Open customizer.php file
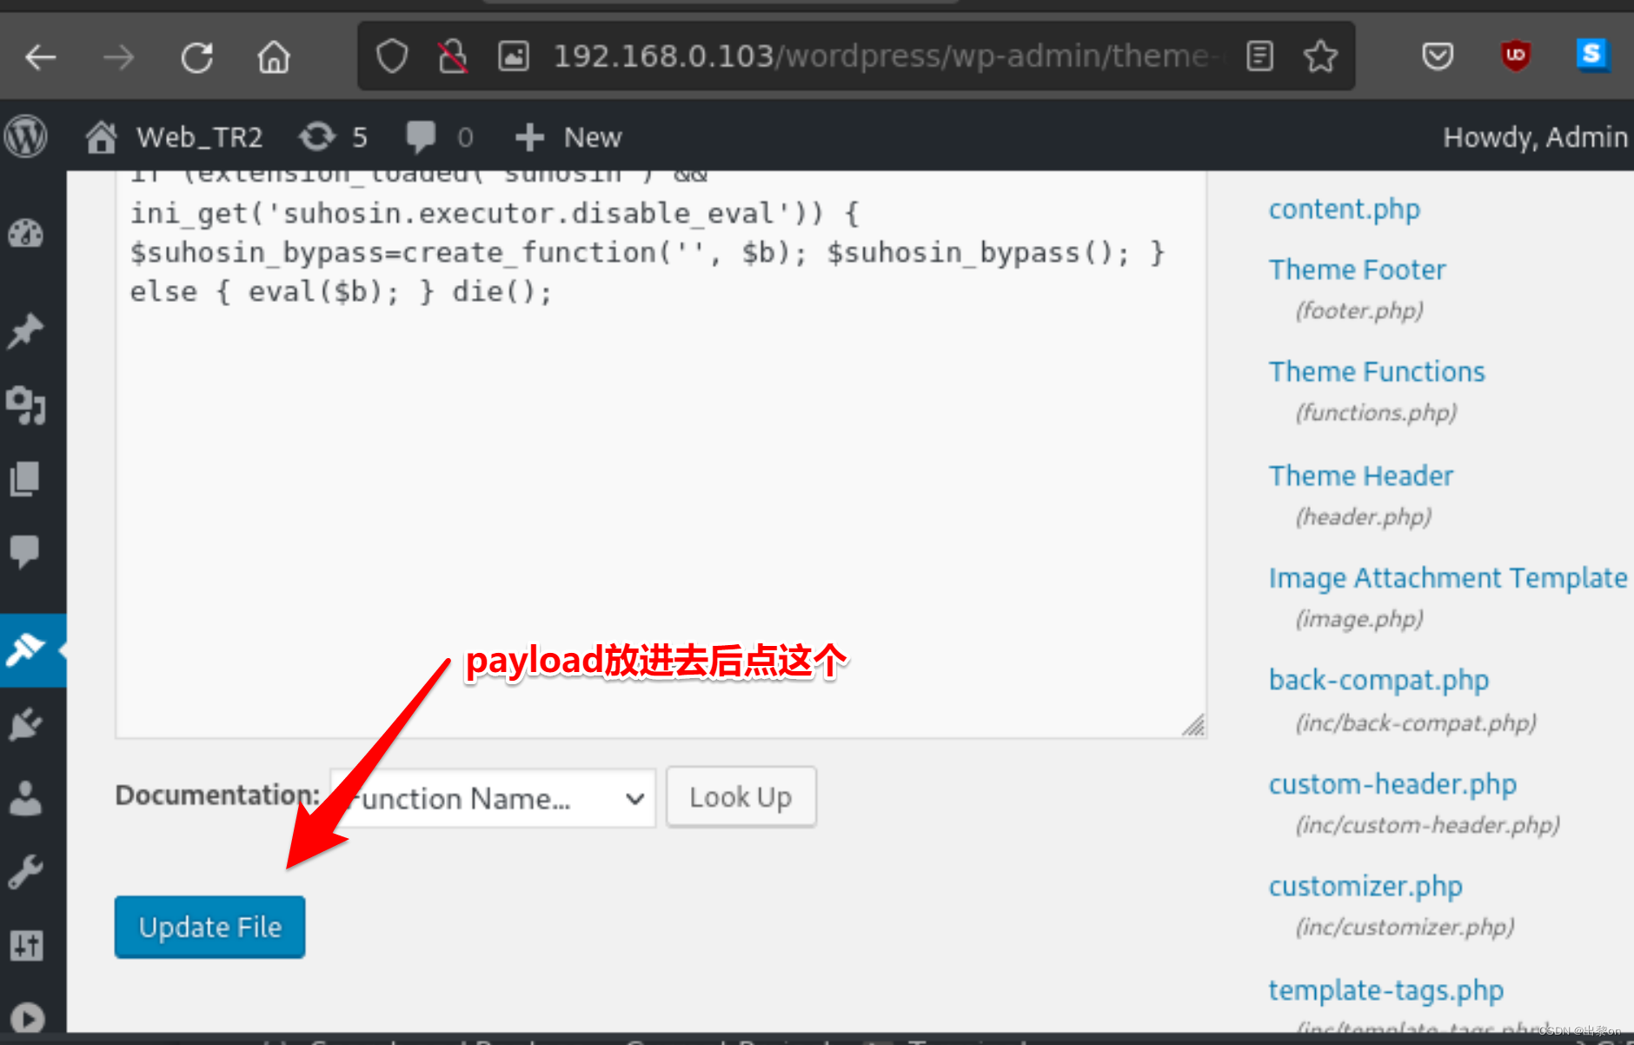 pyautogui.click(x=1365, y=886)
